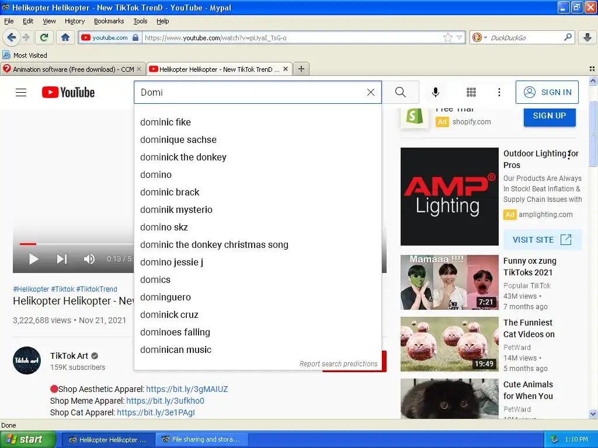Start voice search with the microphone icon

pyautogui.click(x=436, y=92)
